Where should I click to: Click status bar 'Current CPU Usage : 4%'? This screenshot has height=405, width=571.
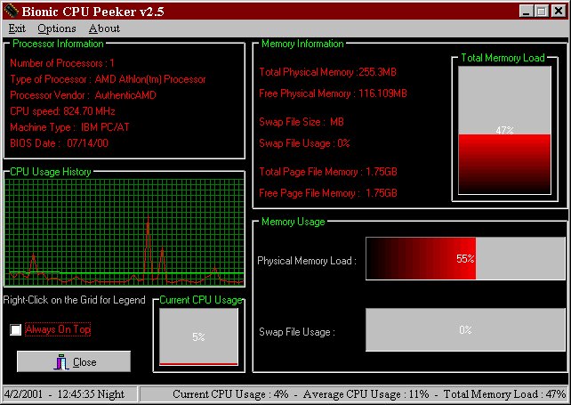click(x=230, y=394)
